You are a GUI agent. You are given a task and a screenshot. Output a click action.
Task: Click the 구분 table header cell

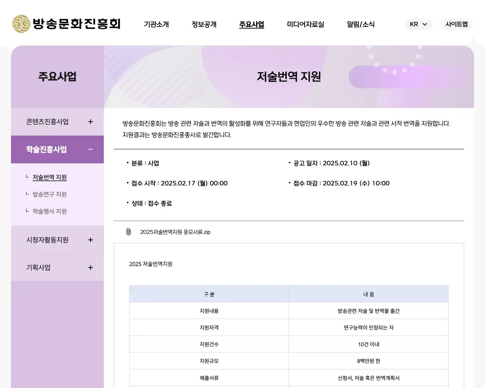[209, 294]
